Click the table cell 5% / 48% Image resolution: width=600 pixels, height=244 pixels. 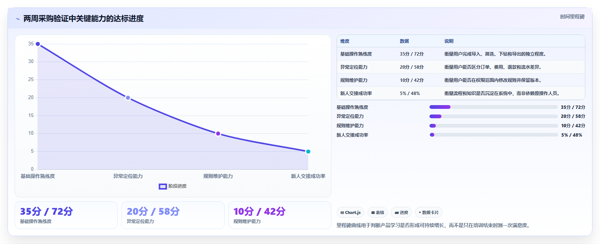click(410, 93)
